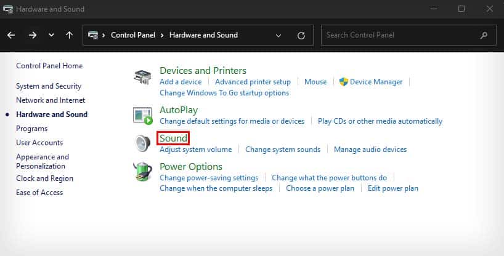Open Ease of Access category
Viewport: 504px width, 256px height.
[39, 193]
